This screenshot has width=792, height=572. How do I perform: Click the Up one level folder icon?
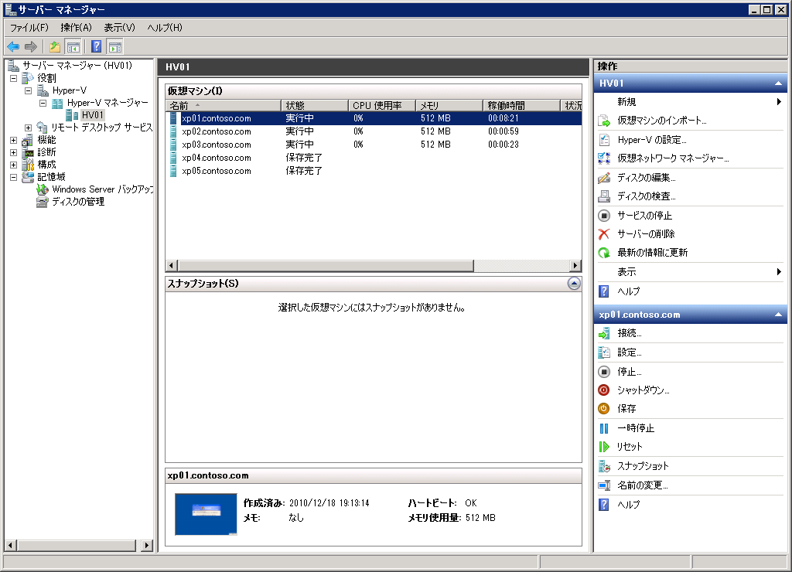[x=55, y=47]
